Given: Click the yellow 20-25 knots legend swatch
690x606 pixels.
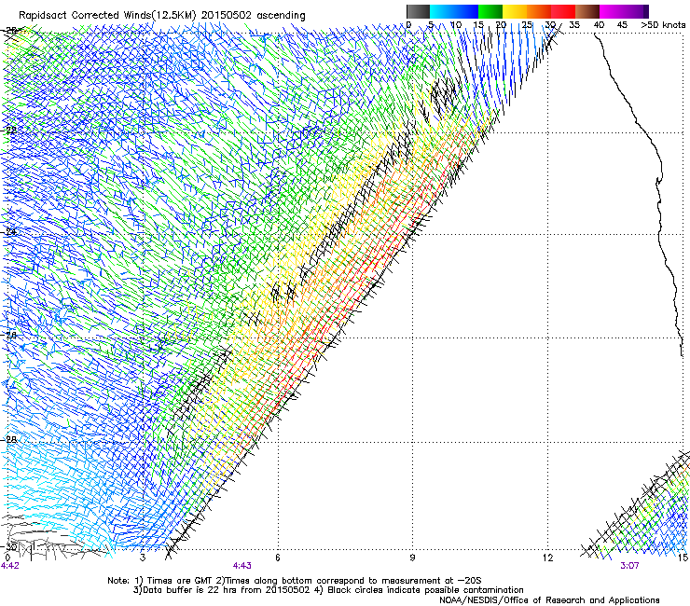Looking at the screenshot, I should (515, 11).
